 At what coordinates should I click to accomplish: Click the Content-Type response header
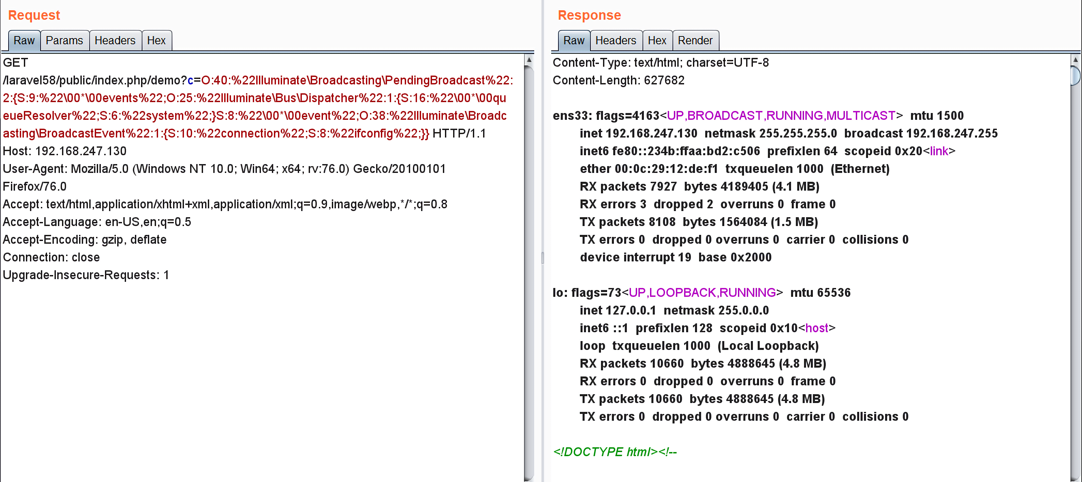point(661,63)
